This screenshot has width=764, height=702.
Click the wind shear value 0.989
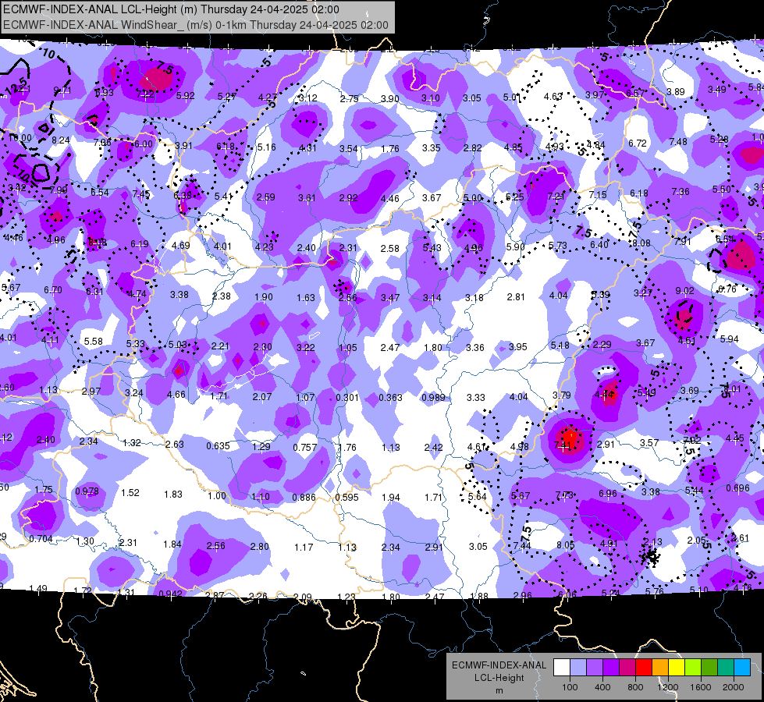pyautogui.click(x=434, y=398)
